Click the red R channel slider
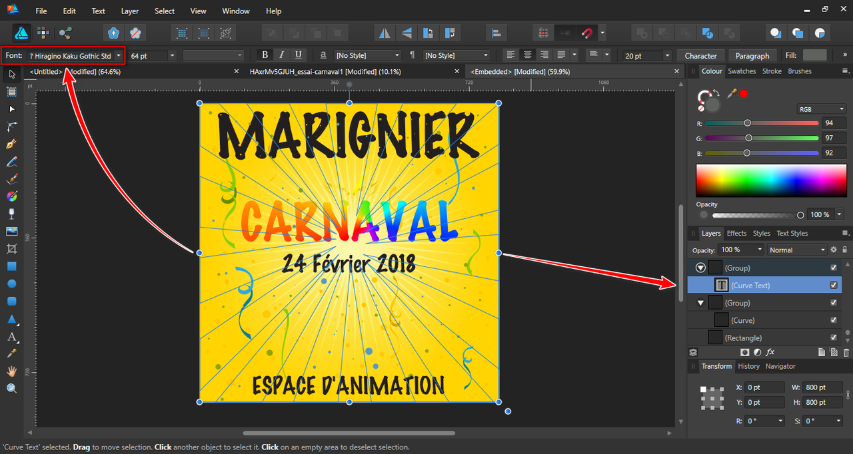This screenshot has width=853, height=454. [x=762, y=123]
